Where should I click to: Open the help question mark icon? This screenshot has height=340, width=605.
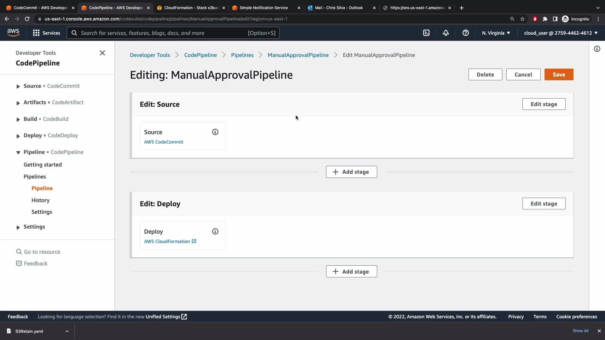tap(465, 33)
